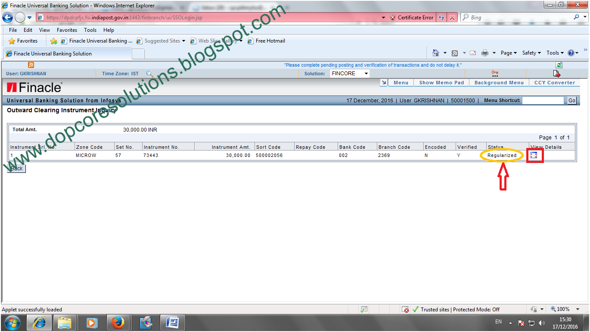590x332 pixels.
Task: Click the IE Home icon
Action: [x=436, y=53]
